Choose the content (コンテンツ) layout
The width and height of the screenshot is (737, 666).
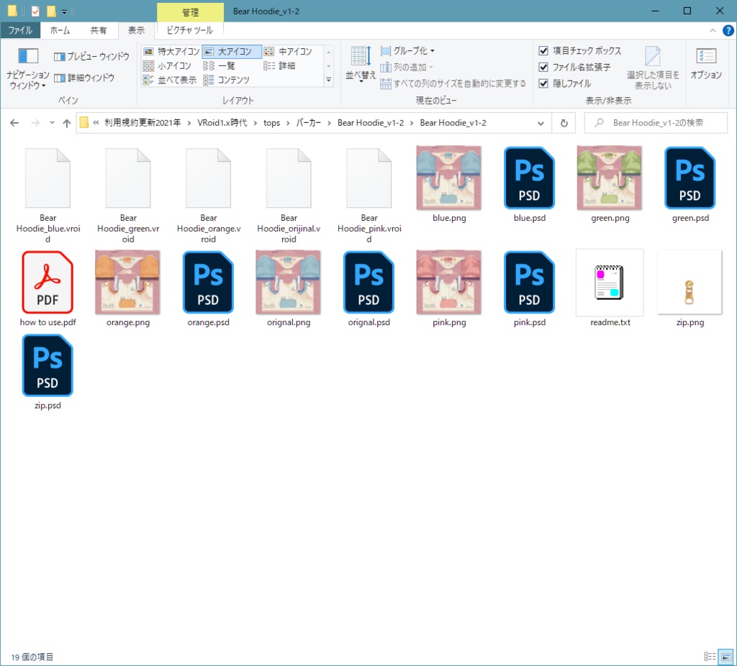227,80
